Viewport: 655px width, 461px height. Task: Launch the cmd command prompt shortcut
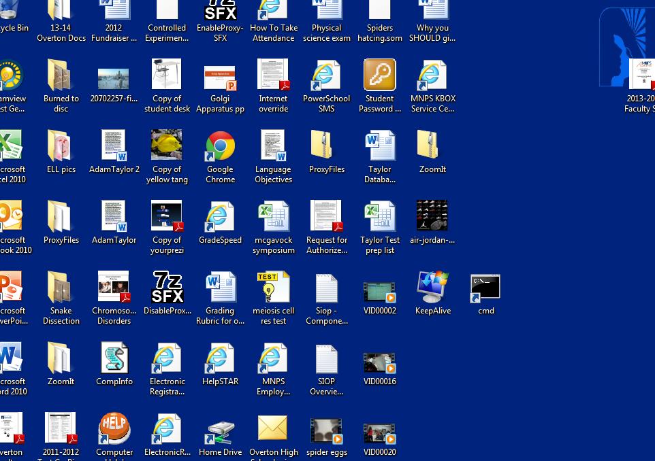point(485,286)
